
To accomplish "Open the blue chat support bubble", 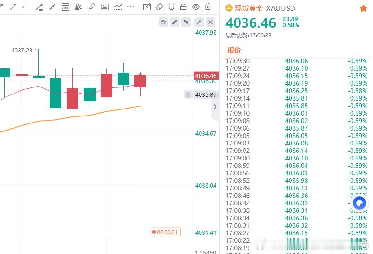I will point(359,203).
